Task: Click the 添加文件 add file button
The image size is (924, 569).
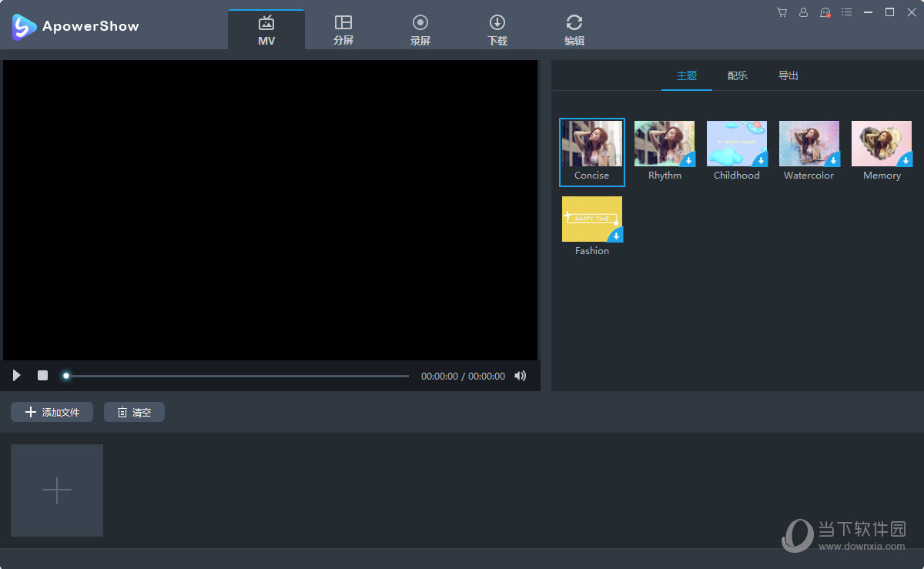Action: coord(52,412)
